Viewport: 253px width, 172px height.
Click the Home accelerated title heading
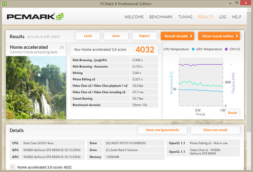[x=29, y=47]
